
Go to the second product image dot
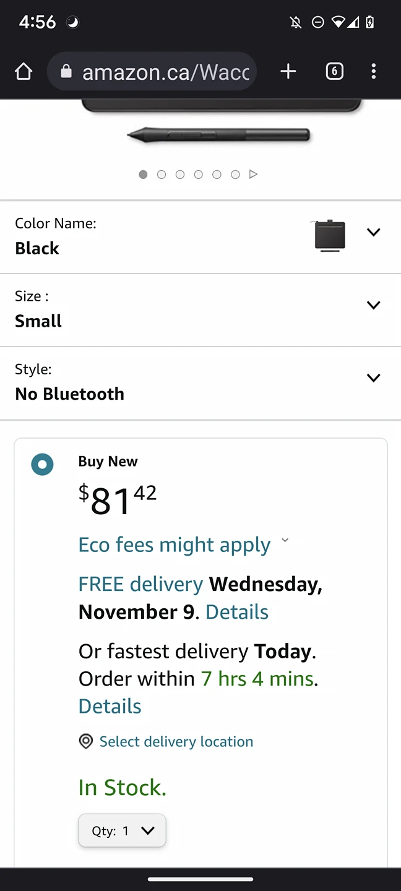pyautogui.click(x=162, y=174)
